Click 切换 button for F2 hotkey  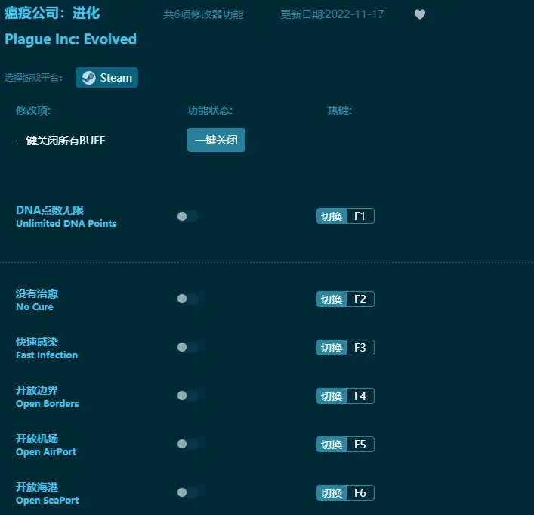click(x=332, y=299)
